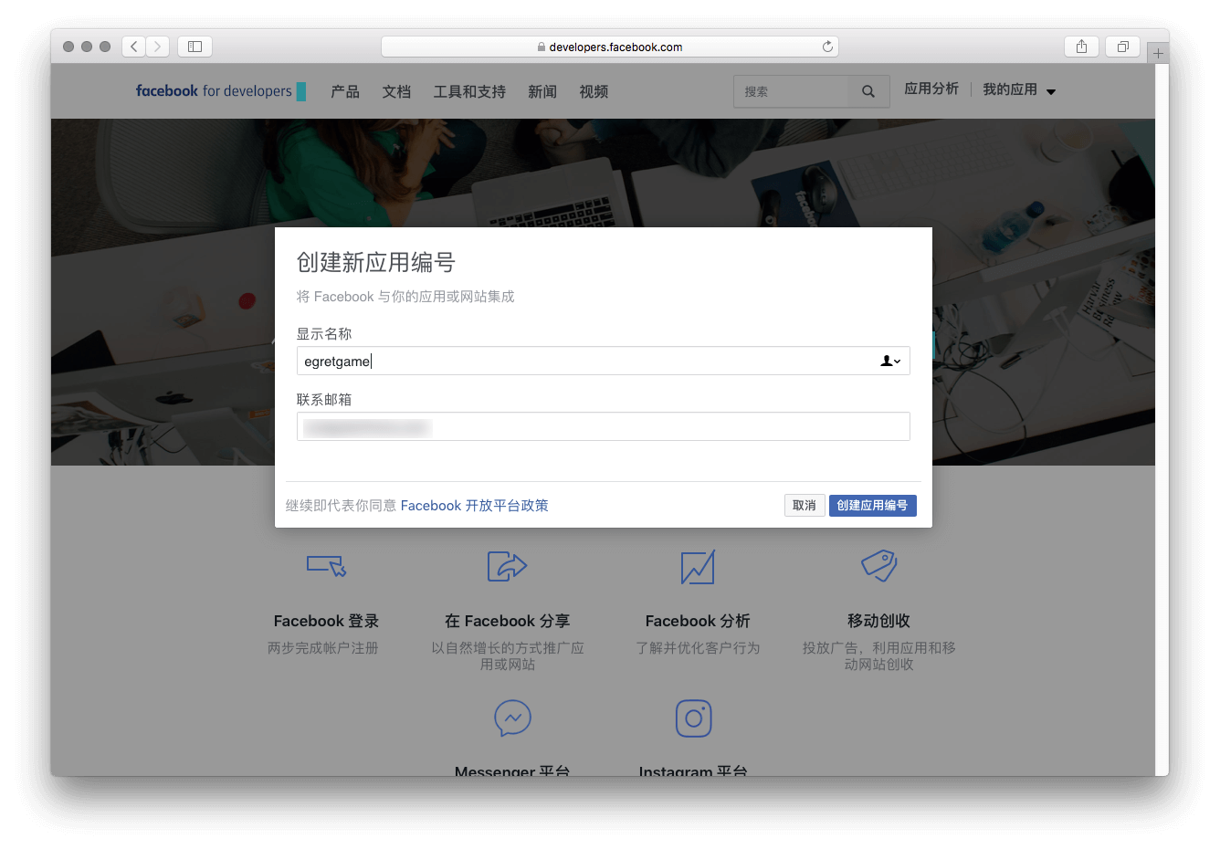
Task: Click the search magnifier icon
Action: pos(868,91)
